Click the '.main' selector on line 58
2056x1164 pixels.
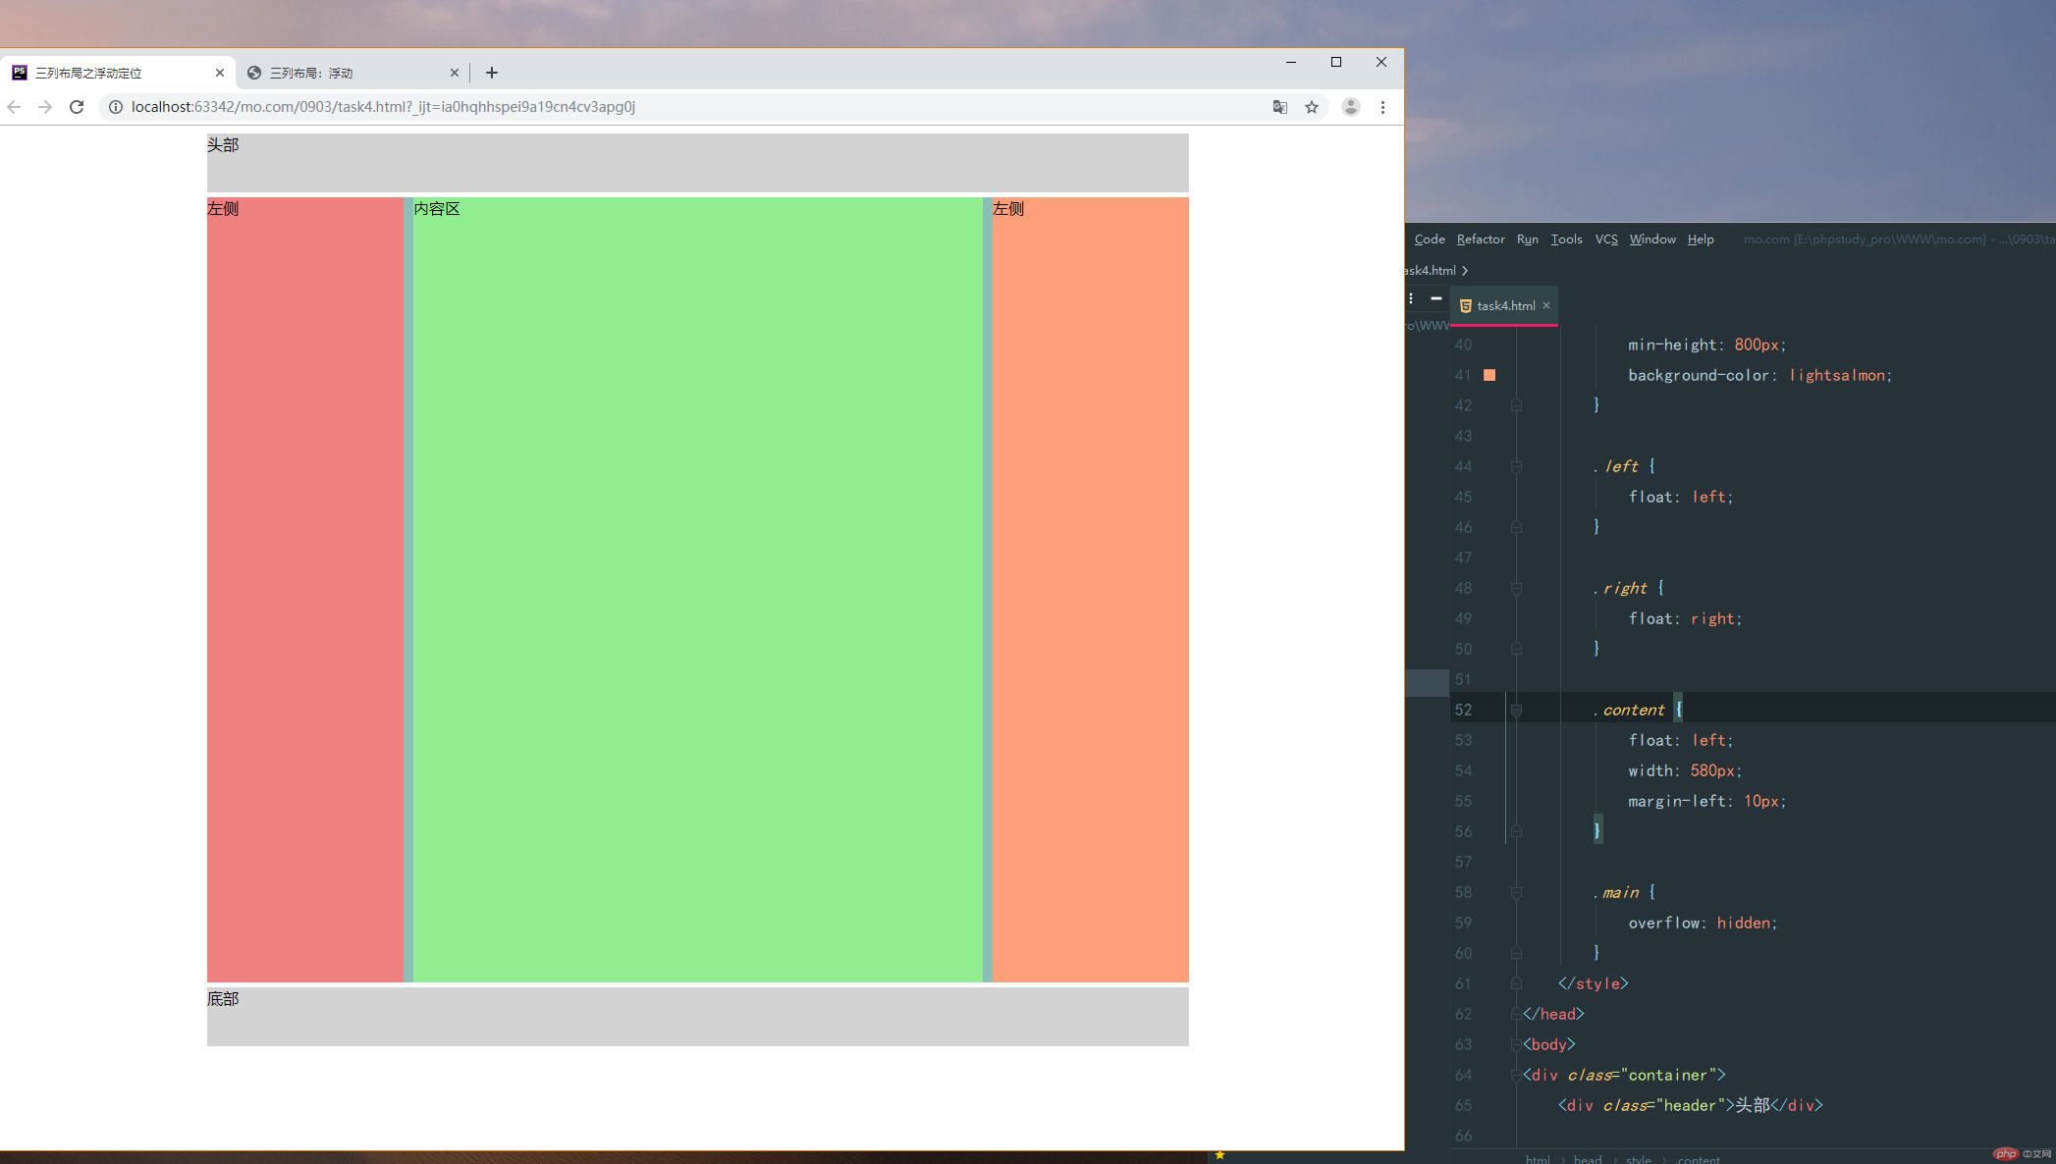click(x=1616, y=892)
